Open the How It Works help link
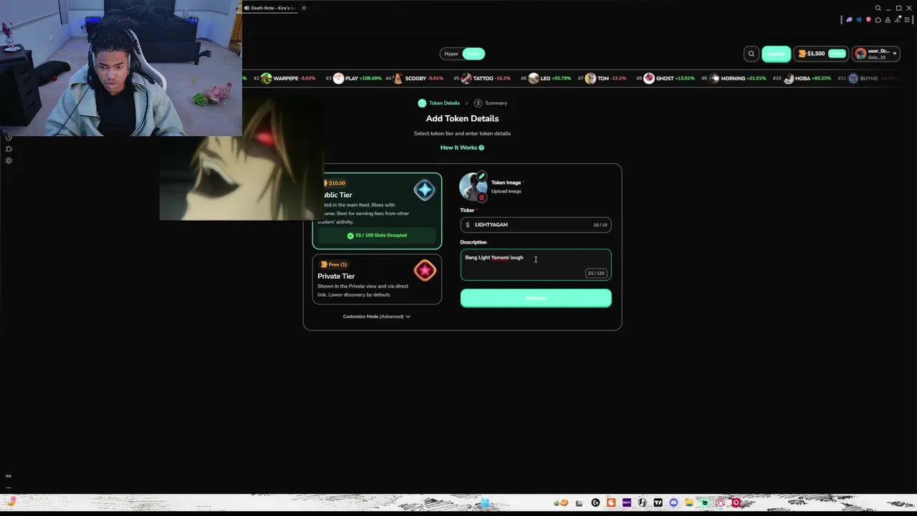This screenshot has width=917, height=516. (462, 148)
